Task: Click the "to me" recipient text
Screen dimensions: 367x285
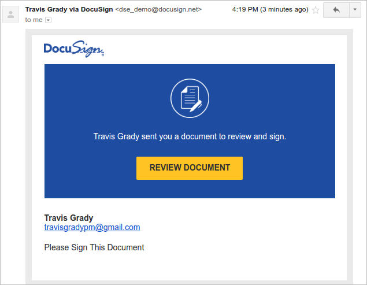Action: click(x=34, y=20)
